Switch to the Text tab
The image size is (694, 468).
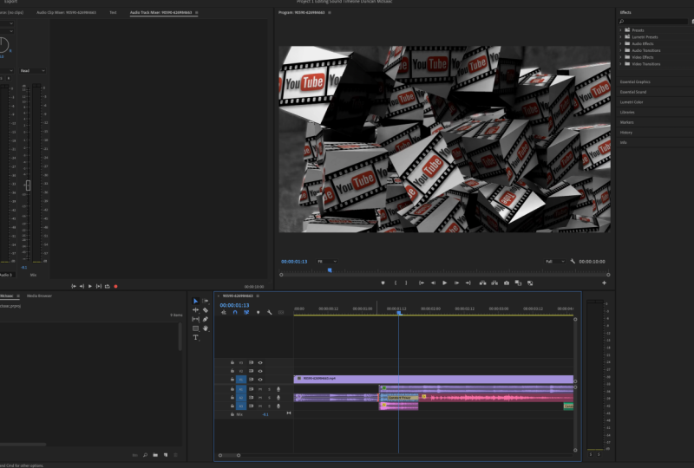coord(114,12)
